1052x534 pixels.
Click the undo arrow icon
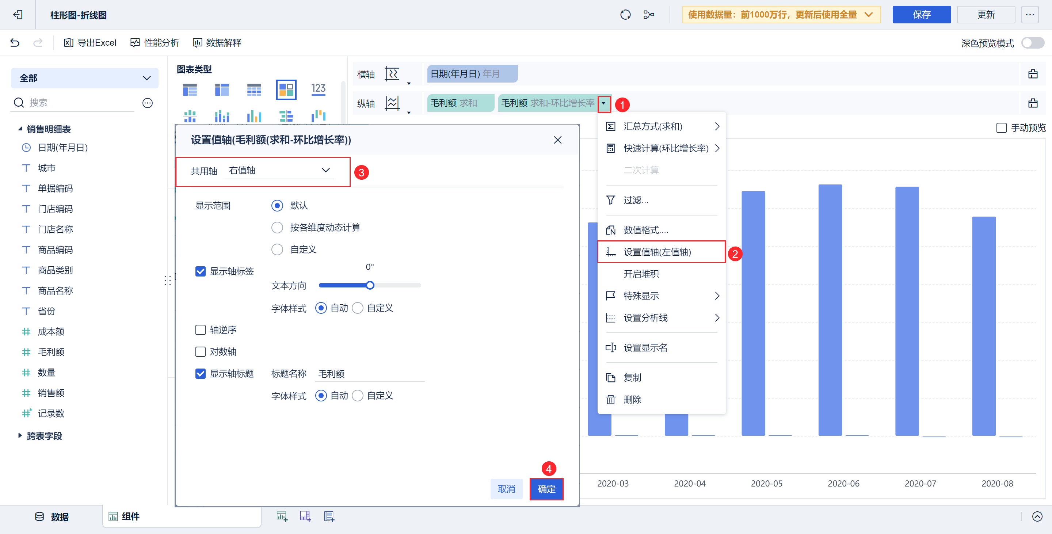pos(15,43)
